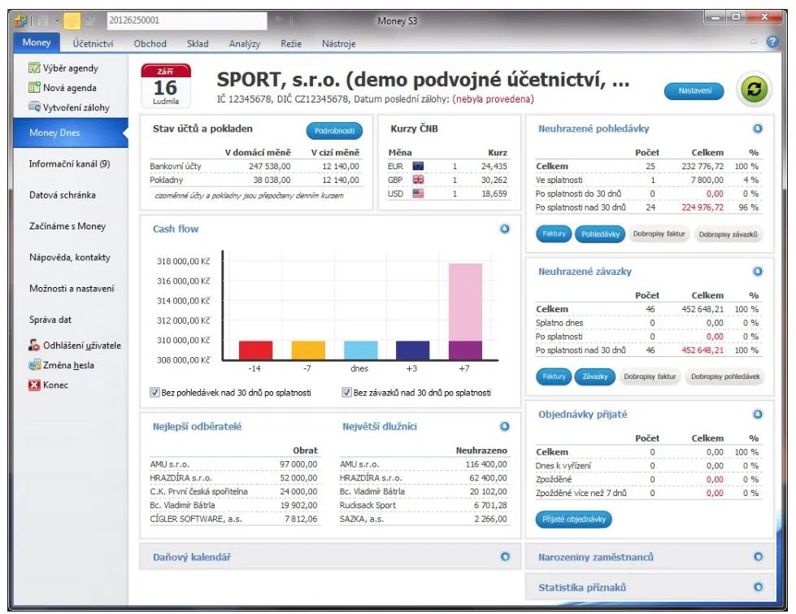The image size is (796, 614).
Task: Switch to the Money ribbon tab
Action: point(37,42)
